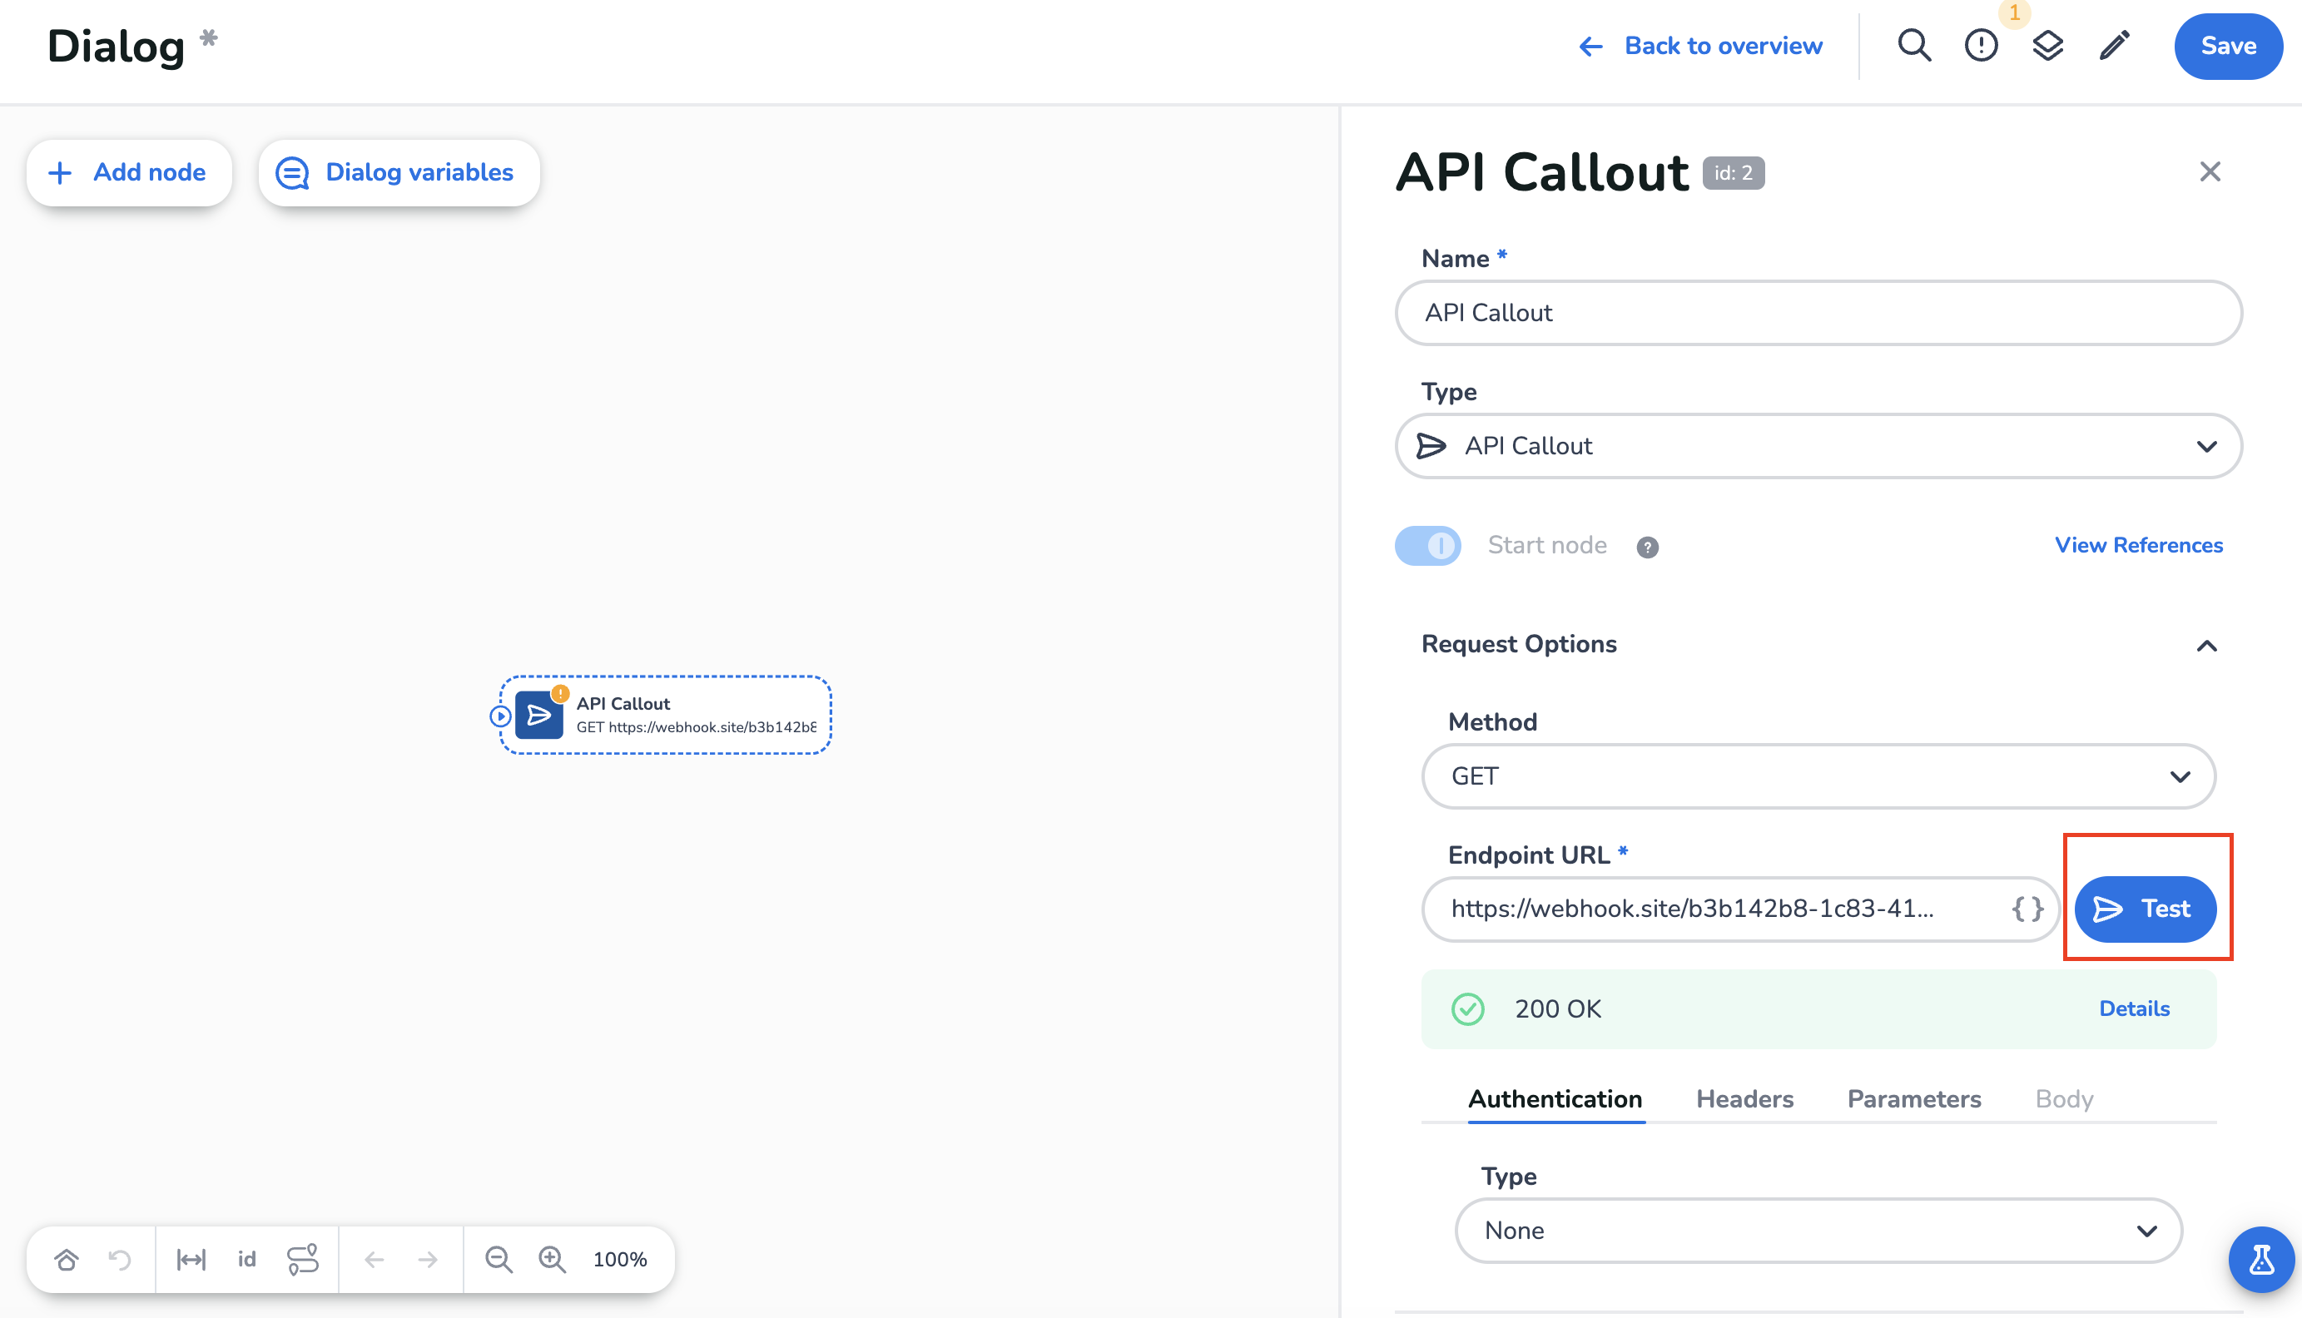Click the search magnifier icon in header
The image size is (2302, 1318).
pos(1913,45)
